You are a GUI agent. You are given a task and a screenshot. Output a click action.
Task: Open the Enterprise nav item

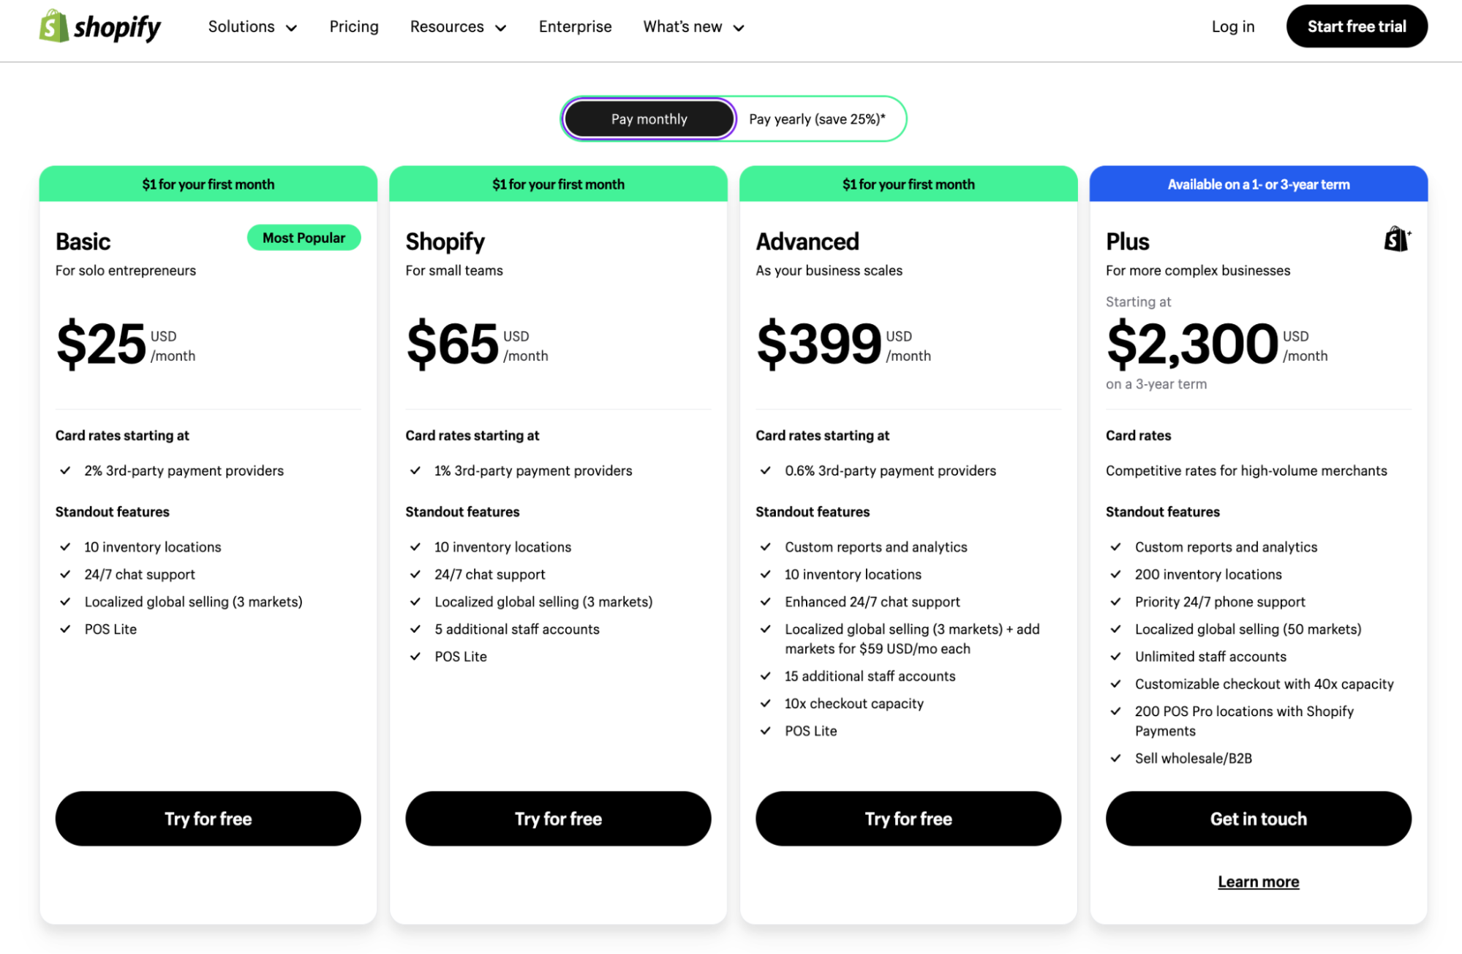[x=575, y=27]
